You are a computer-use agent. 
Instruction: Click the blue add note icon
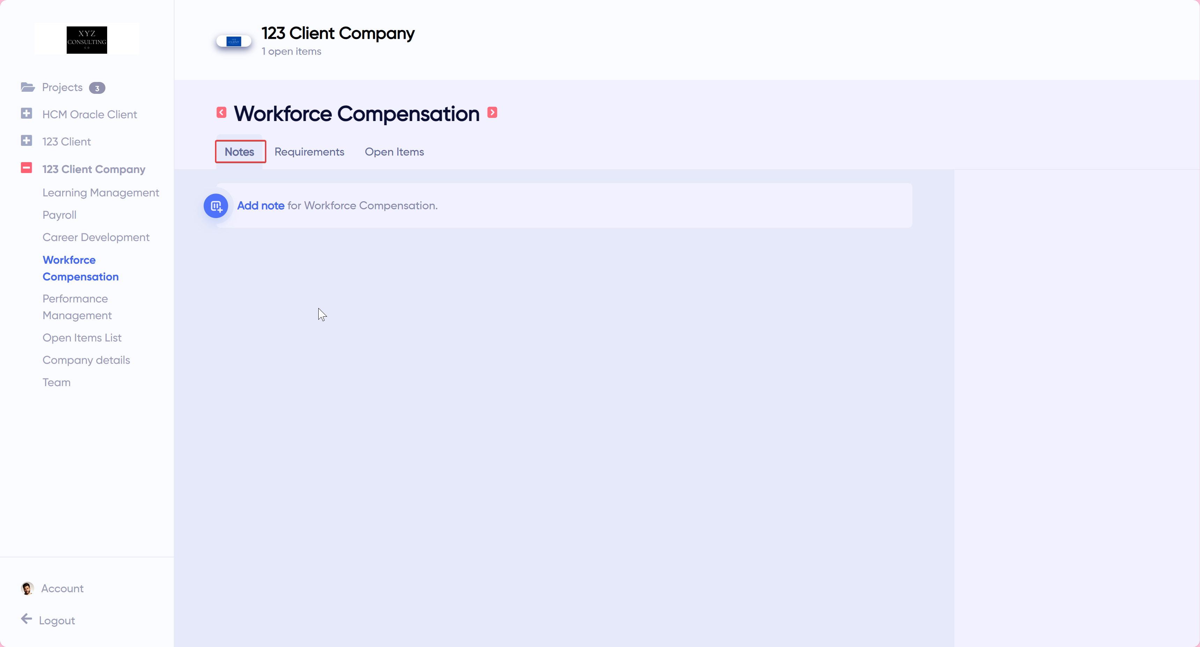(x=216, y=206)
